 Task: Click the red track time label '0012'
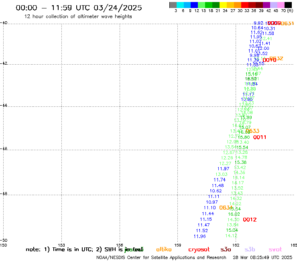[x=250, y=220]
